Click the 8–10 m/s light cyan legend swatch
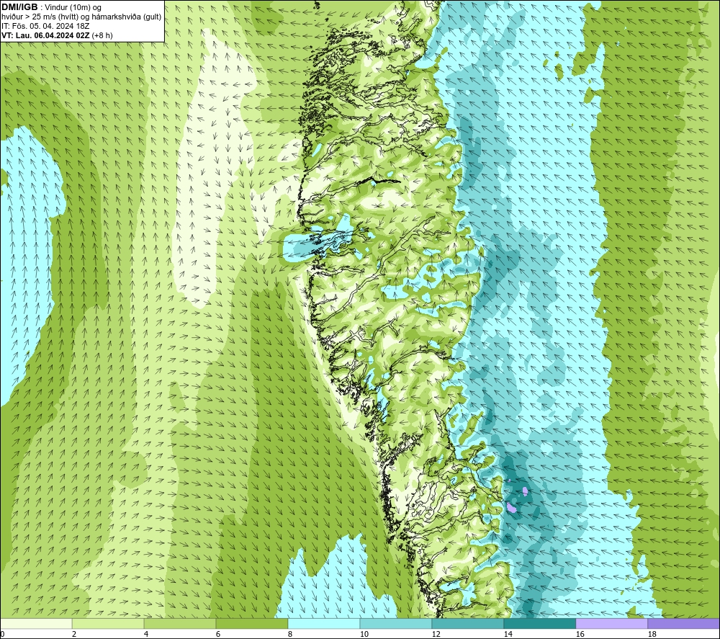 [x=324, y=624]
